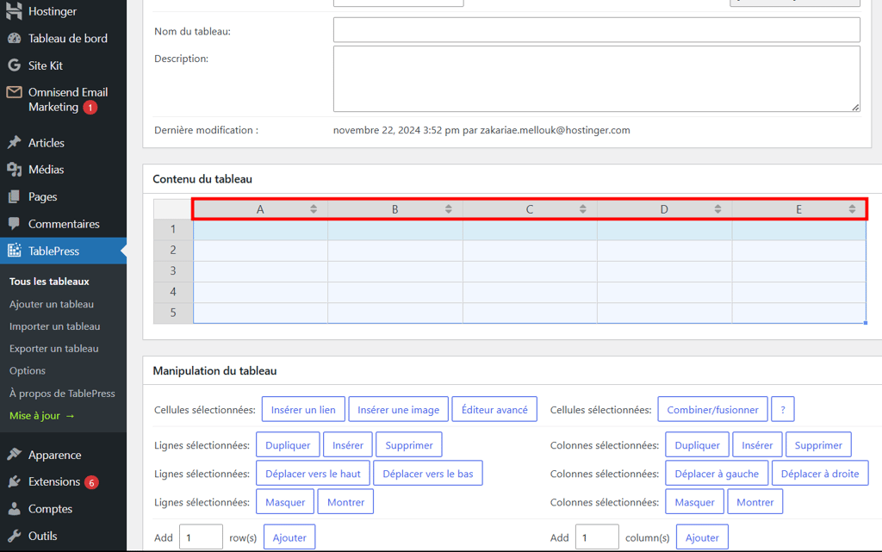Click the Comptes user icon
The height and width of the screenshot is (552, 882).
tap(14, 508)
